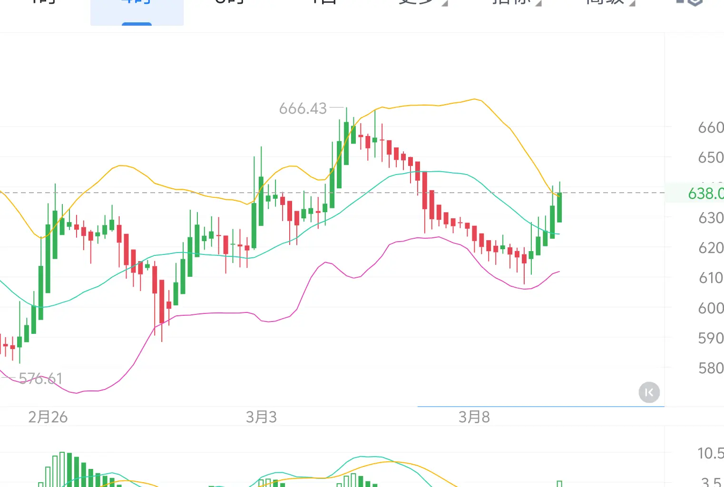Click the 576.61 low price label

coord(40,379)
